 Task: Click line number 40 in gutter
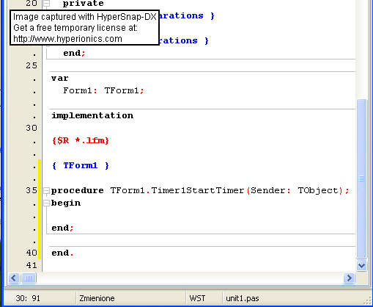click(x=32, y=253)
